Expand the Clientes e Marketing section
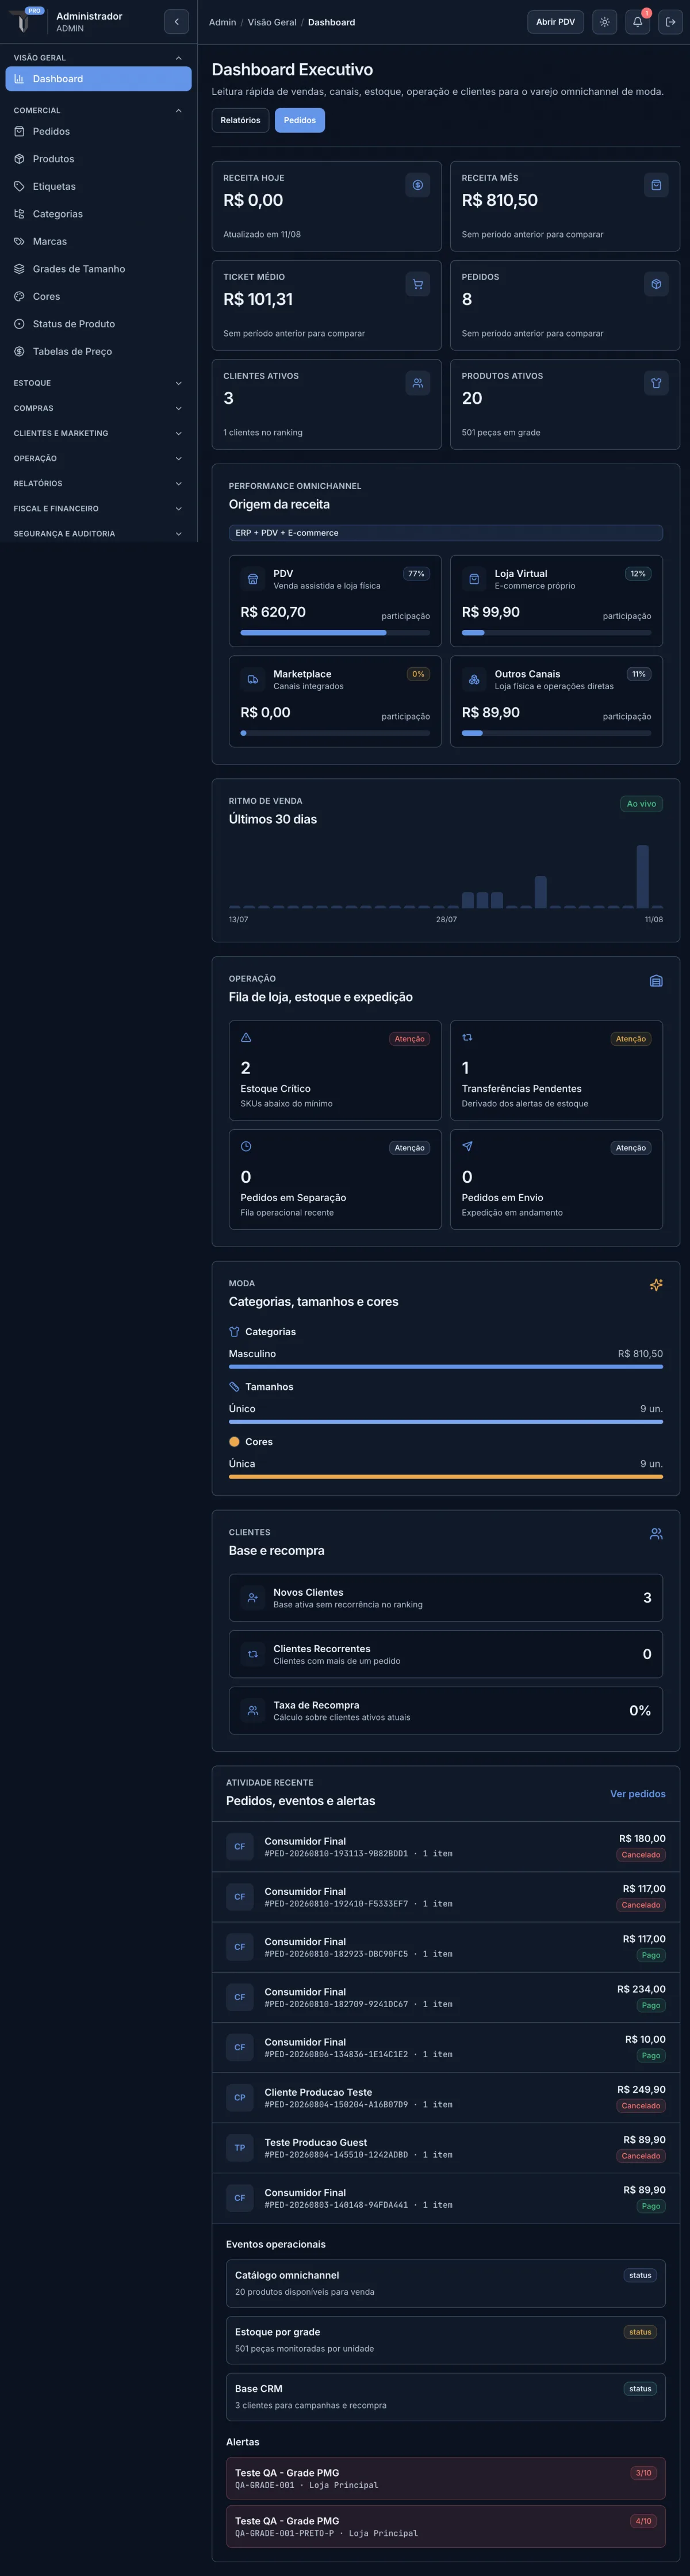690x2576 pixels. 98,433
